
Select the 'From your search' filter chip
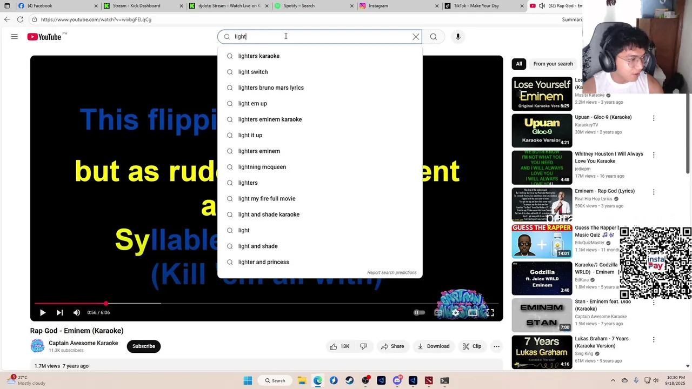coord(553,64)
